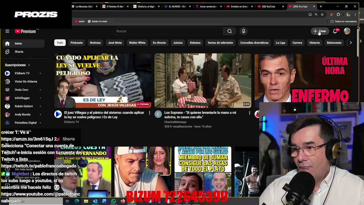Open the Victor De Aldama subscription
This screenshot has width=364, height=205.
coord(23,81)
